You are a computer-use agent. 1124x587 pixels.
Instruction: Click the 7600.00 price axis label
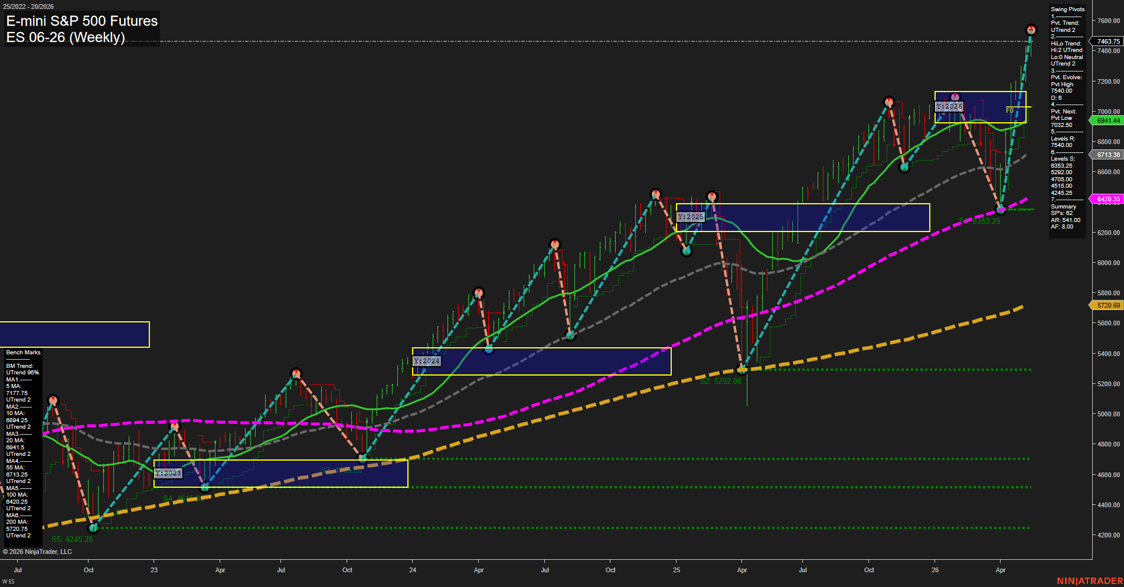coord(1108,21)
